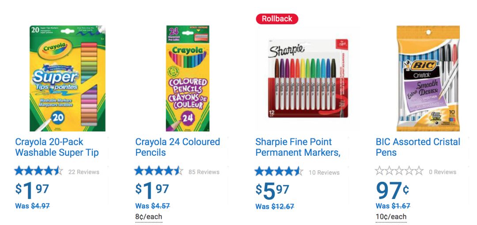Click the 8¢/each unit price text

point(148,217)
